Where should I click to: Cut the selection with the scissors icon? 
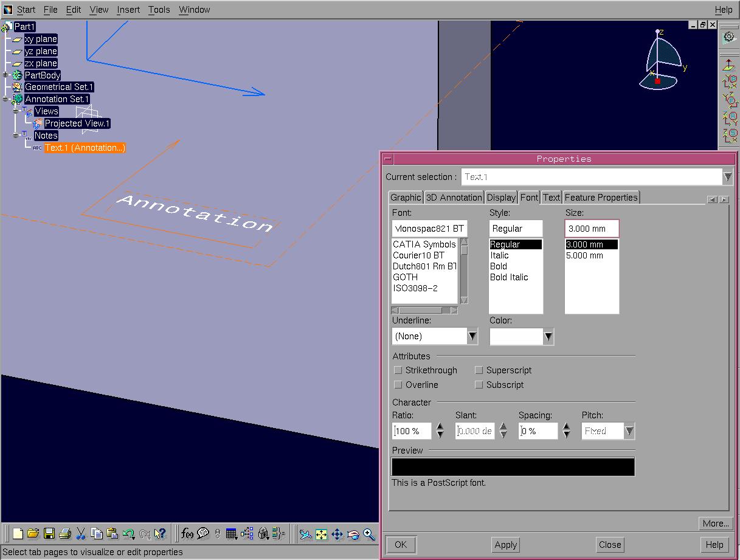pos(81,534)
